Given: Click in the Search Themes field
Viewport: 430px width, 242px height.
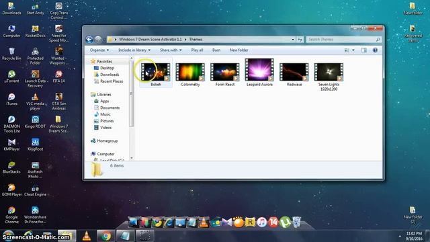Looking at the screenshot, I should [x=344, y=40].
